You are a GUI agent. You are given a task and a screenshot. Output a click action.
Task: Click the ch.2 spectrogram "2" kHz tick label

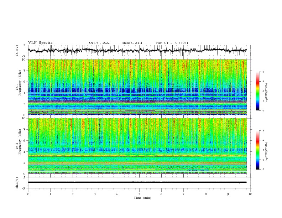[x=25, y=163]
